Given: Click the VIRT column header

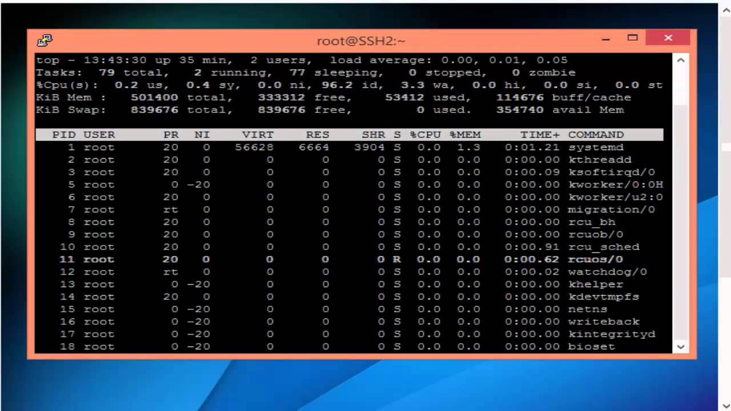Looking at the screenshot, I should [258, 135].
